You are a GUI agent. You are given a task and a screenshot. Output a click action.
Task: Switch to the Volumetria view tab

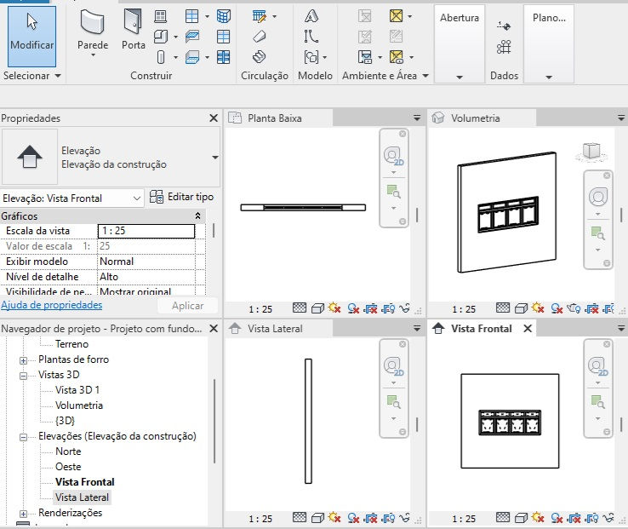(482, 118)
